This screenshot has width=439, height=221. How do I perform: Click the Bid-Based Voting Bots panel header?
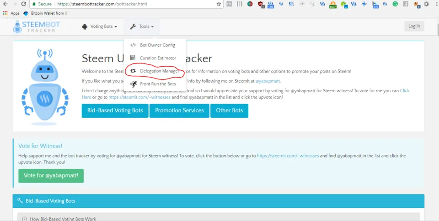(x=219, y=201)
